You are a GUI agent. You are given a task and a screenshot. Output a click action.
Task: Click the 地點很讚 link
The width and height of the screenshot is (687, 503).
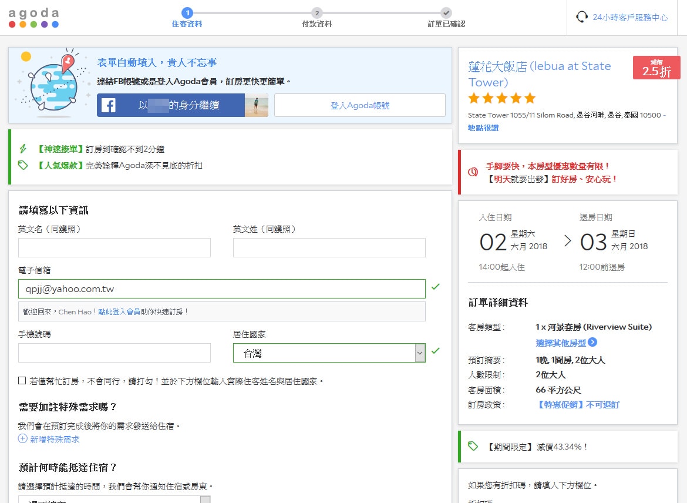click(x=483, y=128)
